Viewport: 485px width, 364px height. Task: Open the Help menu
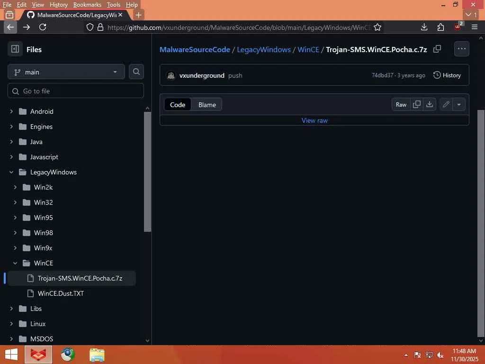click(x=132, y=5)
